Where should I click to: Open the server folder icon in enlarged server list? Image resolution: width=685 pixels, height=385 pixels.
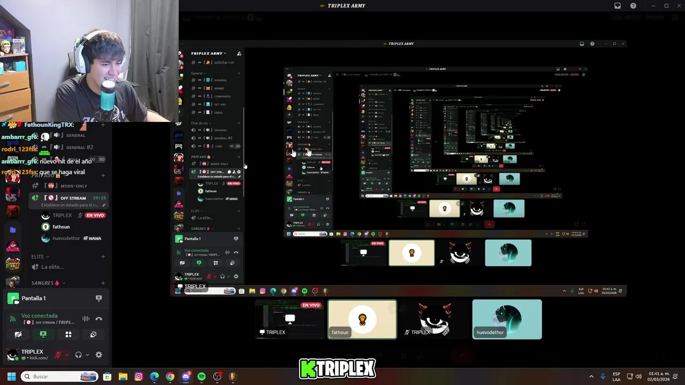coord(13,230)
